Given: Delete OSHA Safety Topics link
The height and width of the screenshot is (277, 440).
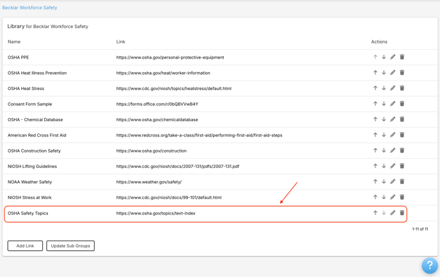Looking at the screenshot, I should pos(402,213).
